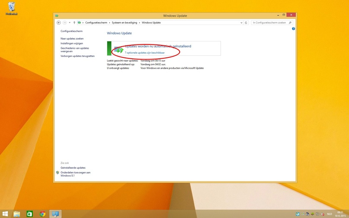This screenshot has width=349, height=218.
Task: Open the recent locations dropdown arrow
Action: 70,23
